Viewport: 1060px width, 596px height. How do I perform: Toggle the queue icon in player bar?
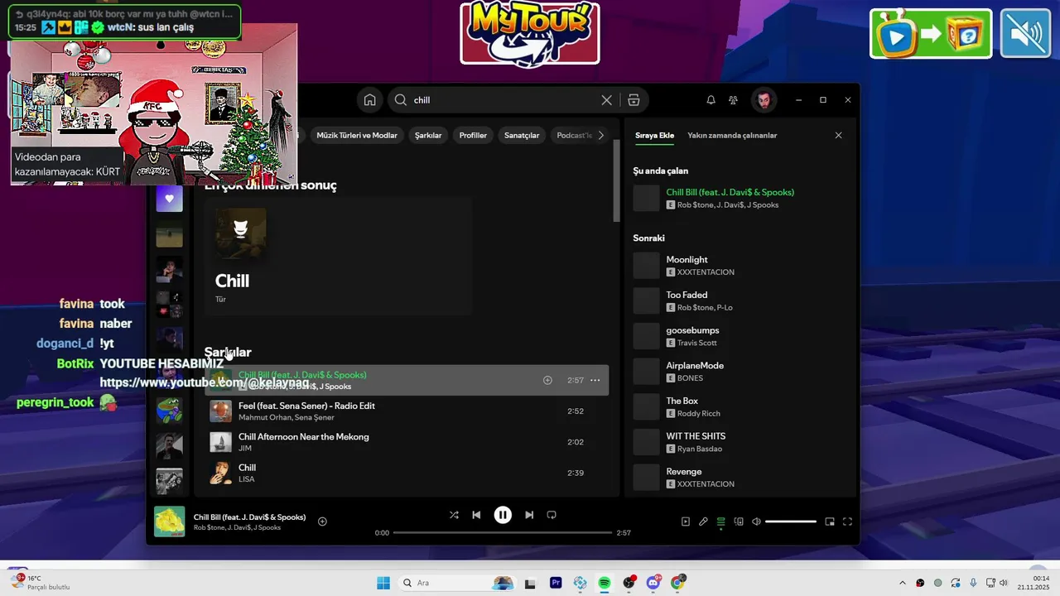pyautogui.click(x=721, y=521)
